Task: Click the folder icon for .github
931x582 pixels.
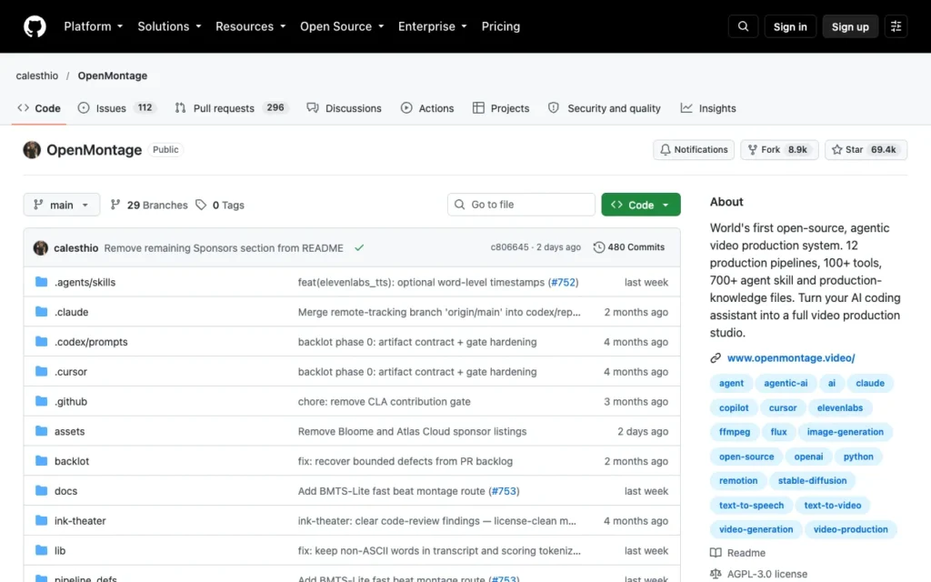Action: (x=41, y=401)
